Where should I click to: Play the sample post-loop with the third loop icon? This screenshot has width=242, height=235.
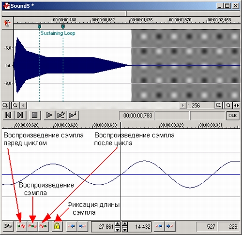pos(44,226)
